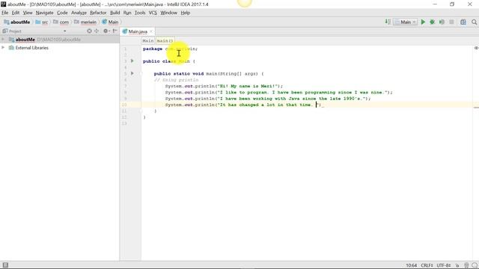Click run gutter arrow beside class Main
The image size is (479, 269).
pos(132,61)
